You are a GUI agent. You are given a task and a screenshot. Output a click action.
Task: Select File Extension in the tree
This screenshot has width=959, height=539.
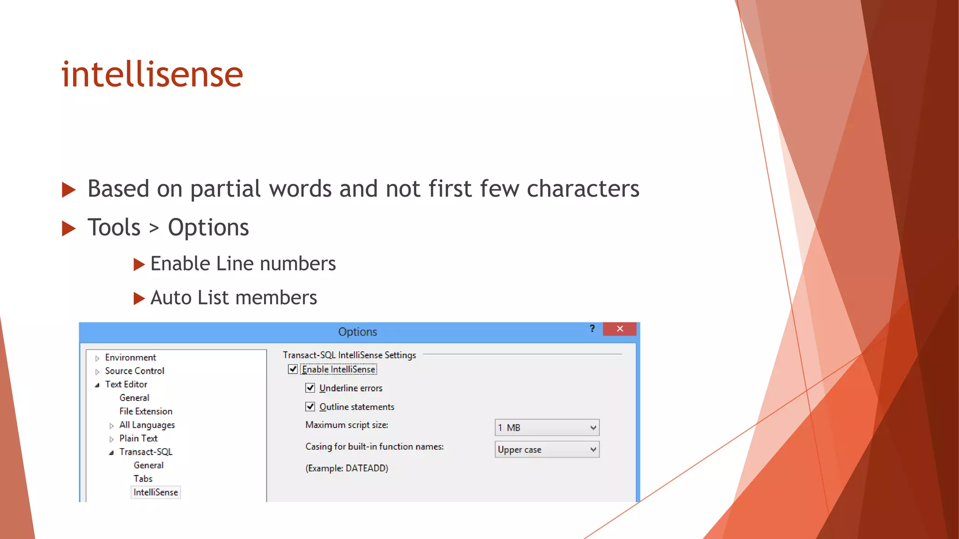coord(146,411)
